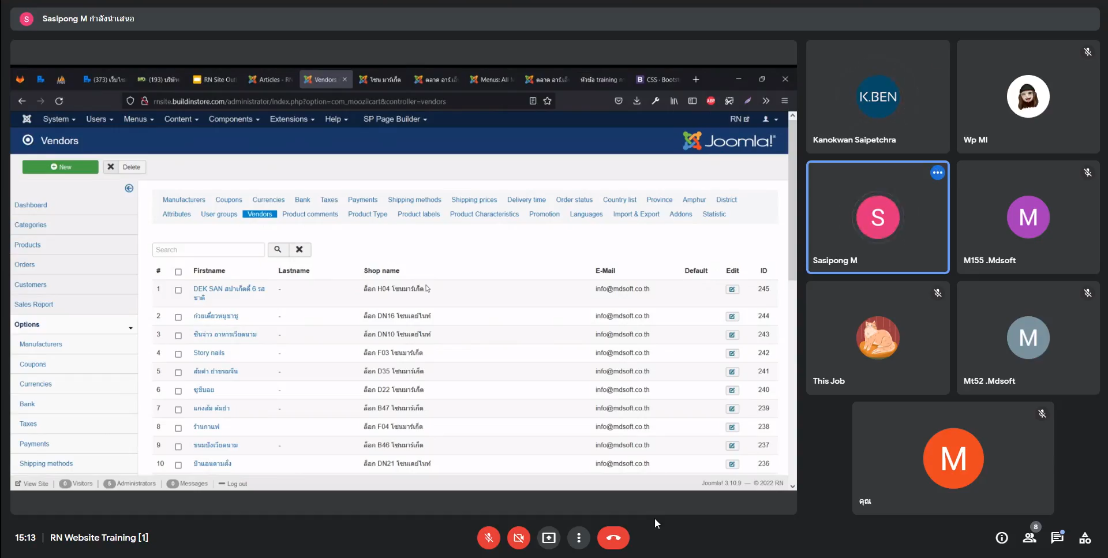
Task: Toggle the select-all checkbox in table header
Action: click(178, 272)
